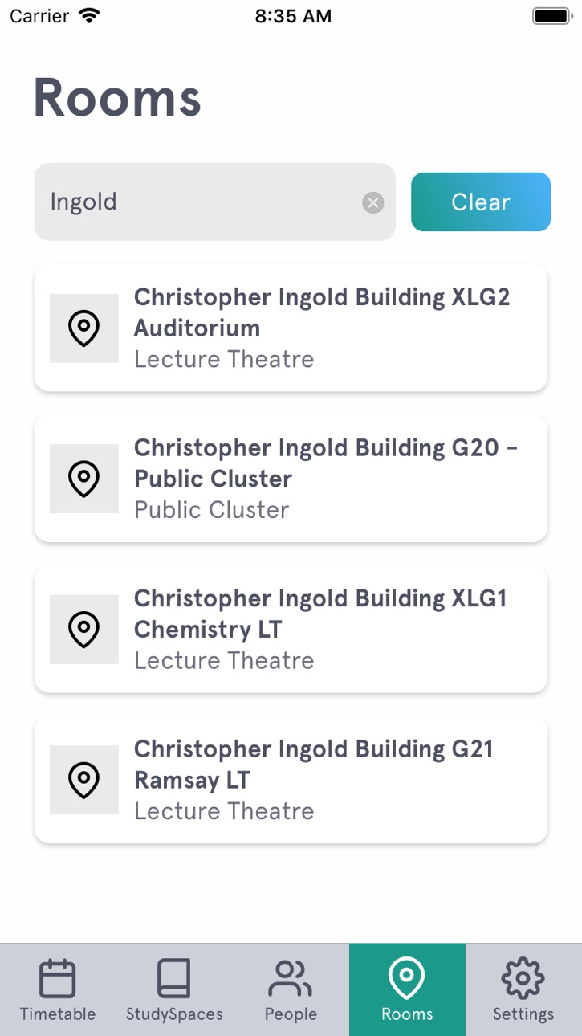Click the calendar icon in the tab bar
This screenshot has width=582, height=1036.
click(58, 978)
